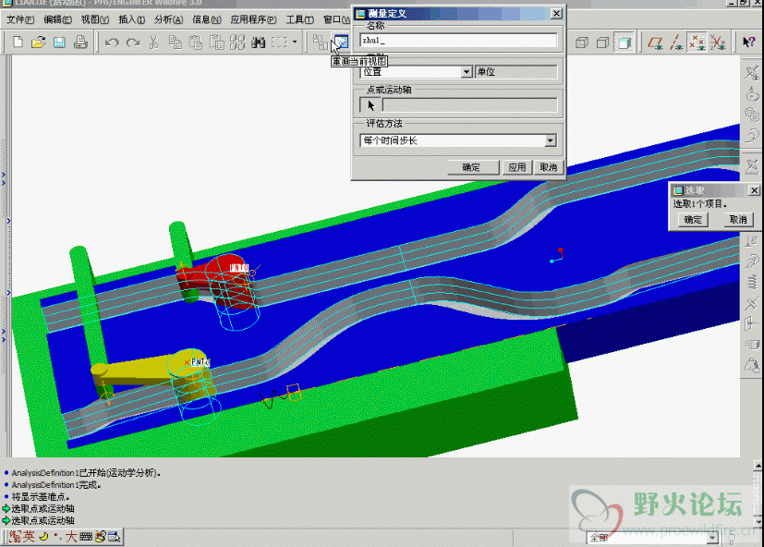Open the 视图(V) menu
Viewport: 764px width, 547px height.
pyautogui.click(x=94, y=19)
